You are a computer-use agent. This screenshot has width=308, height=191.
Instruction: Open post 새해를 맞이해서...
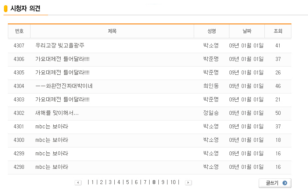click(57, 113)
